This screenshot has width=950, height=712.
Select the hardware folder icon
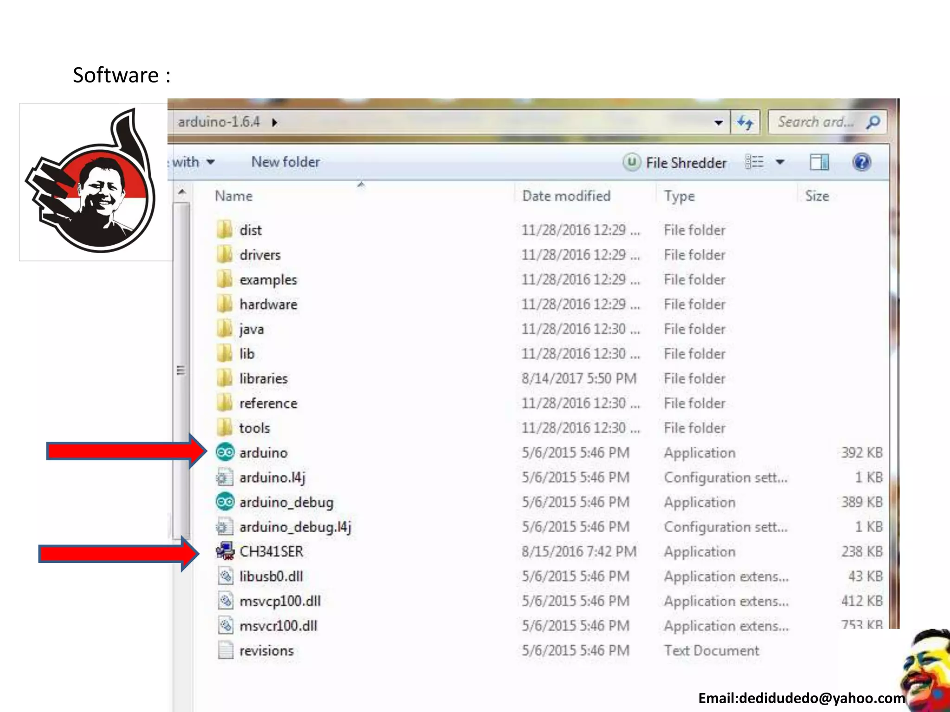(225, 304)
